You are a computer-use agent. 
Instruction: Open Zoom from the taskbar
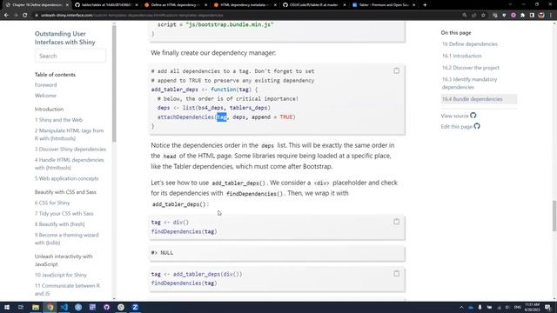(x=136, y=307)
